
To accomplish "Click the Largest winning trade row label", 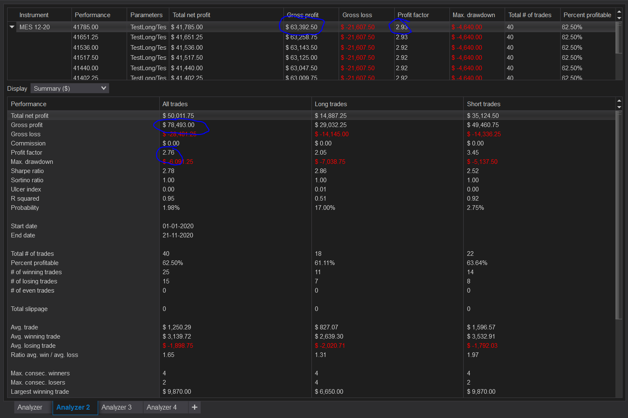I will [40, 392].
